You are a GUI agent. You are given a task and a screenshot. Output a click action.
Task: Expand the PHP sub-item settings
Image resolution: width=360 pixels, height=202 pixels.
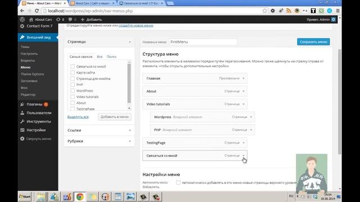[251, 130]
